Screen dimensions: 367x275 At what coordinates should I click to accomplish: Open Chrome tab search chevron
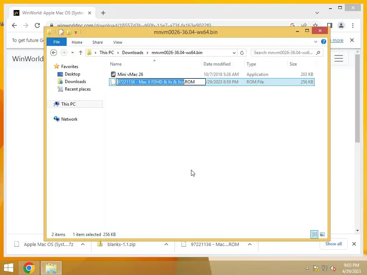tap(317, 13)
